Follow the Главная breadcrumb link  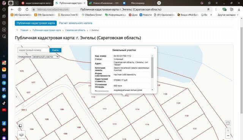tap(24, 30)
